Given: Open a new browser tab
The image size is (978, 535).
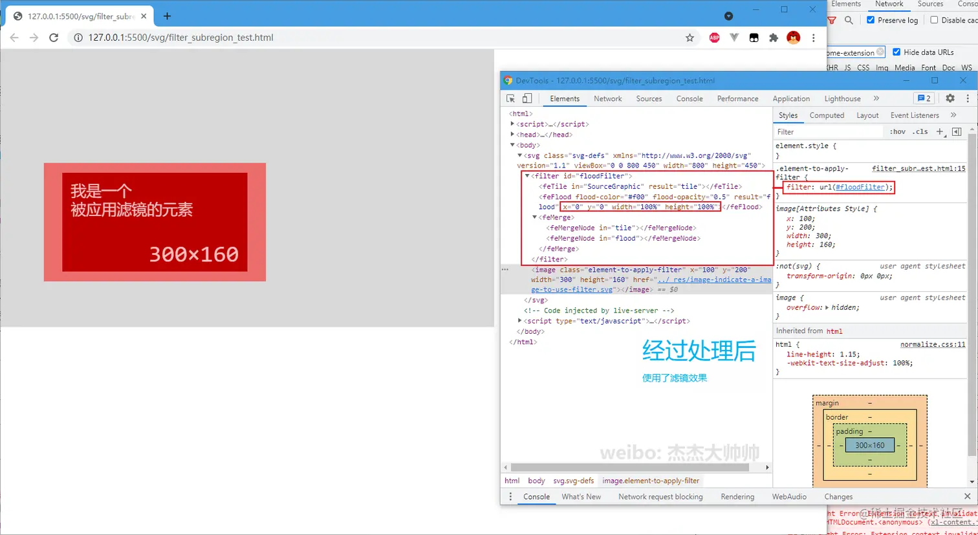Looking at the screenshot, I should [x=167, y=16].
